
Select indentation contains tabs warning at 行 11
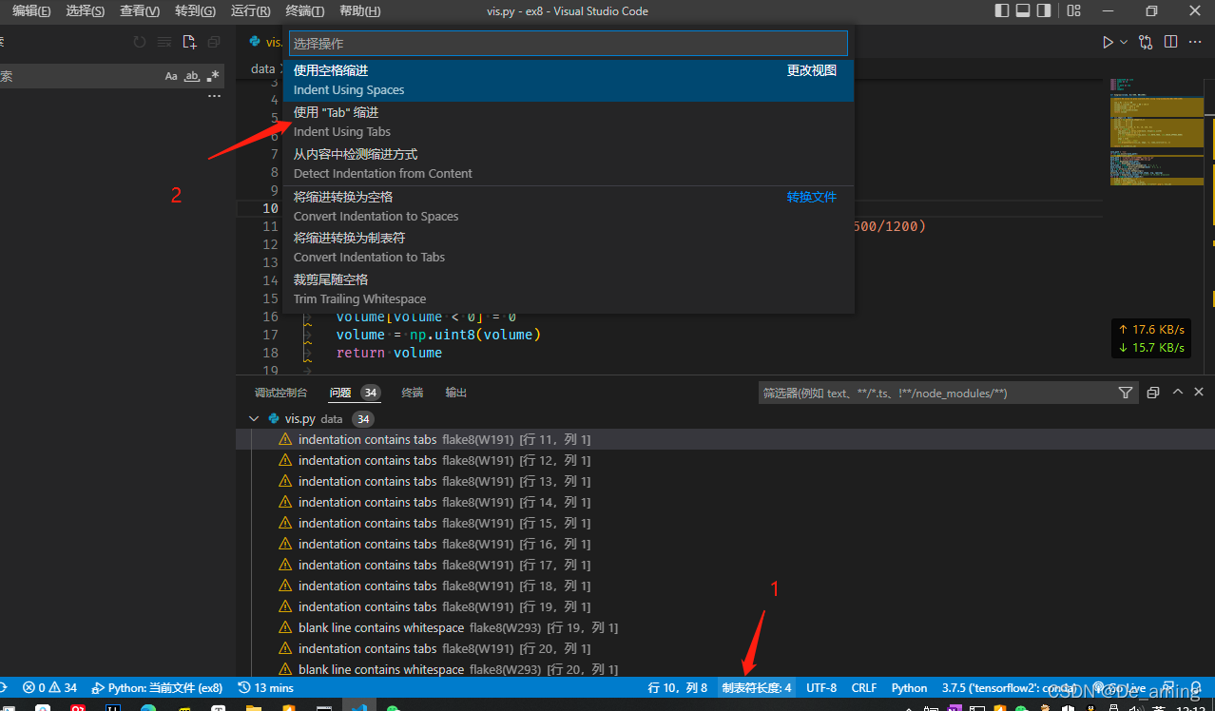coord(725,439)
